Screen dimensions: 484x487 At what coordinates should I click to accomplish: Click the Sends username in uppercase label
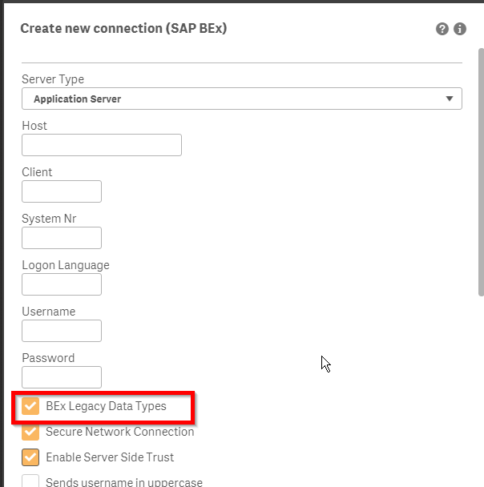point(124,482)
